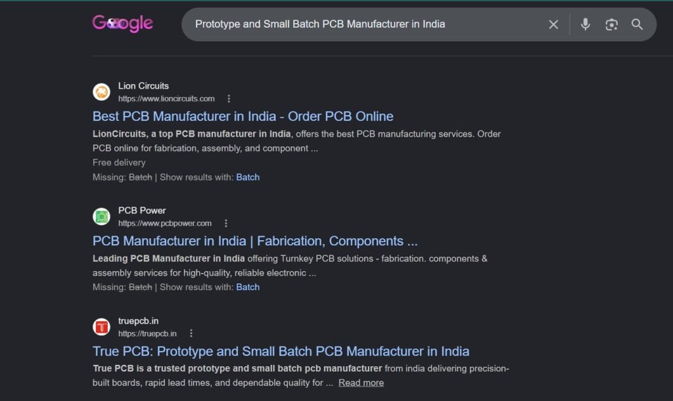Open True PCB Prototype and Small Batch link
Screen dimensions: 673x401
(x=281, y=351)
